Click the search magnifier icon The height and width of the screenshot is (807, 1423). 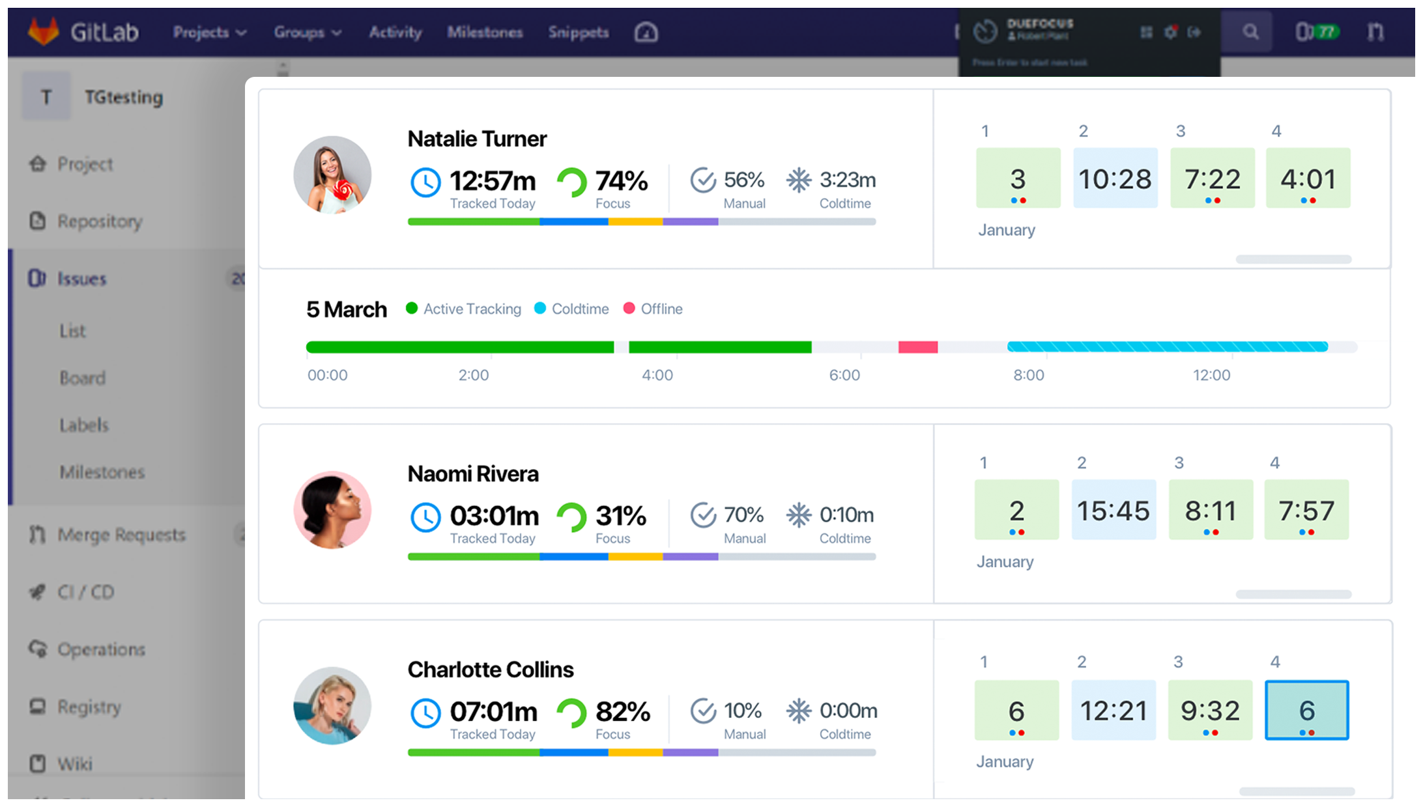click(1250, 32)
